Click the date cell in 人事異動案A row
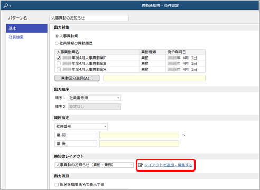 [185, 69]
